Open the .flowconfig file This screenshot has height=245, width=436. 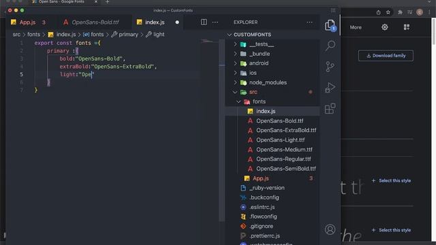(x=263, y=216)
